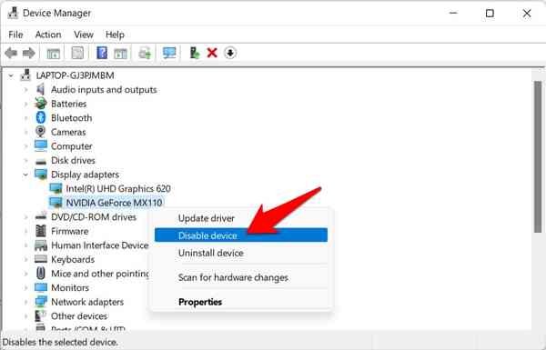
Task: Choose Disable device in context menu
Action: (241, 235)
